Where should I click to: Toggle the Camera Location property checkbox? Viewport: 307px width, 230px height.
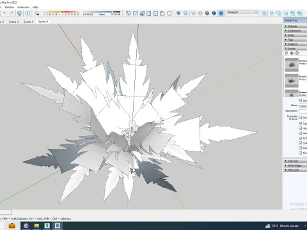click(x=301, y=118)
